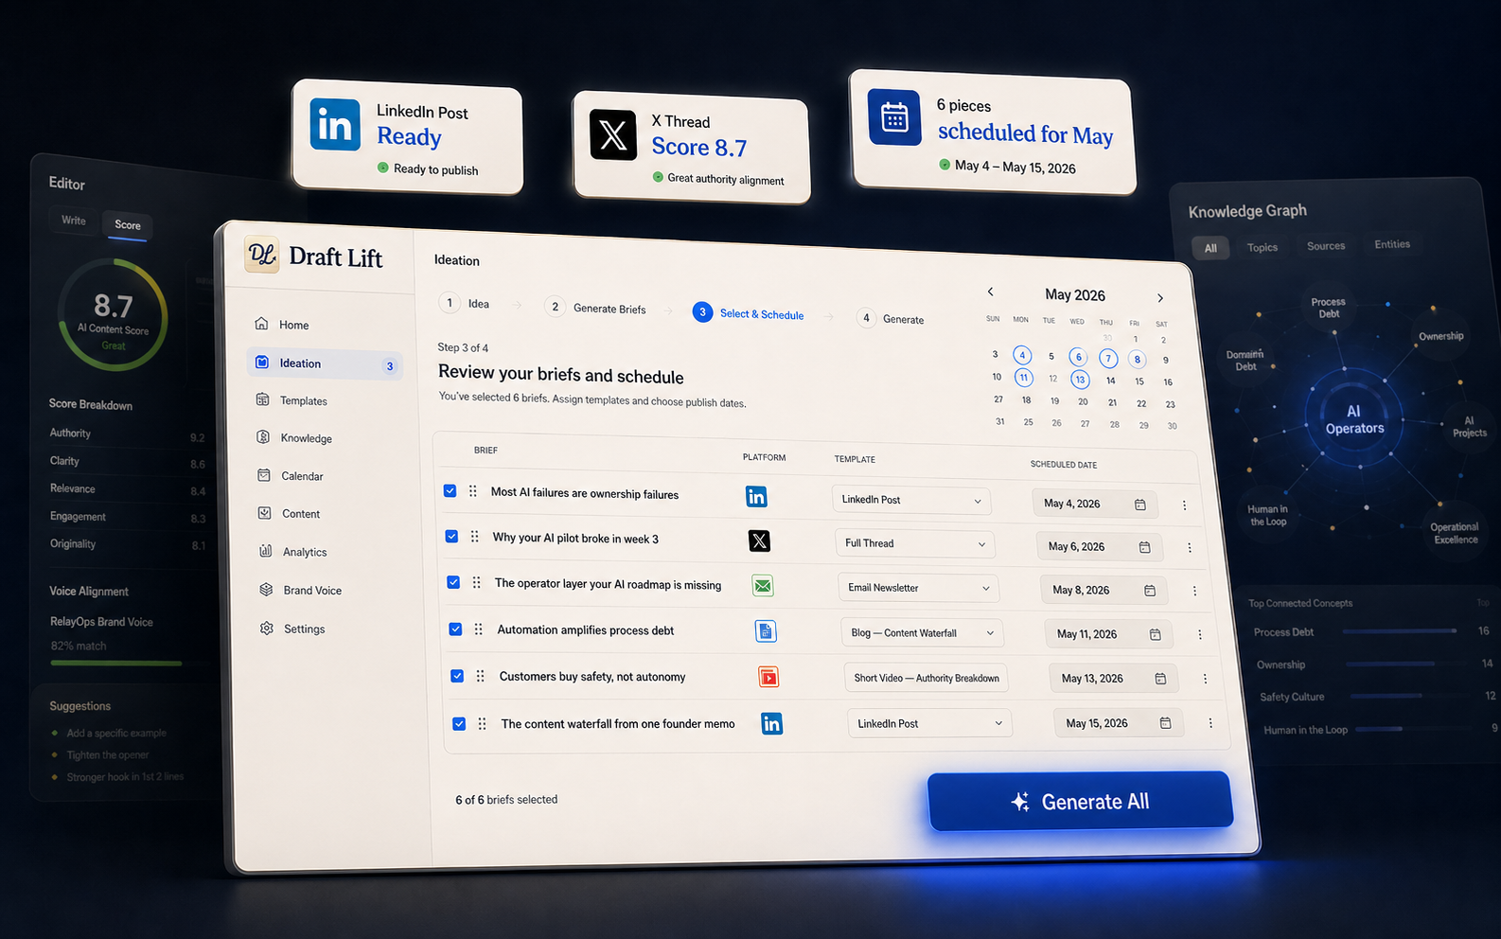1501x939 pixels.
Task: Click LinkedIn icon in 'Most AI failures' row
Action: 756,497
